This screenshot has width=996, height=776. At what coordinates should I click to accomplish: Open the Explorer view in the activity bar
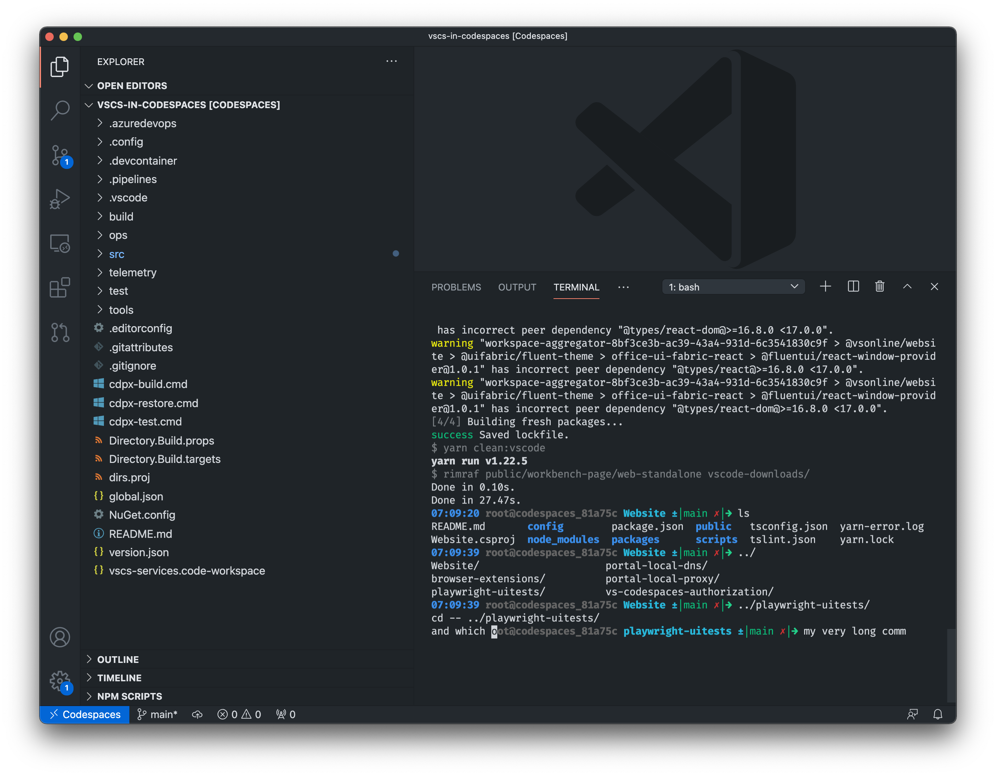coord(60,66)
